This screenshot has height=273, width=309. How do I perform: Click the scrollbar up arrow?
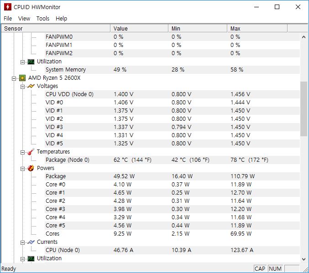pyautogui.click(x=304, y=37)
